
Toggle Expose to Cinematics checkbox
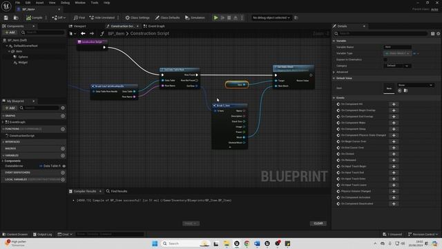385,59
